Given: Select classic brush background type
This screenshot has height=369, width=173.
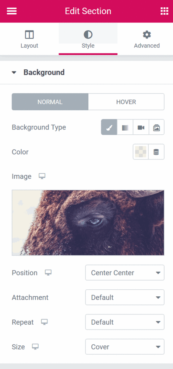Looking at the screenshot, I should click(109, 127).
